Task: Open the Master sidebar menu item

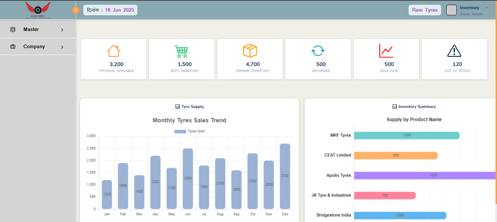Action: tap(31, 30)
